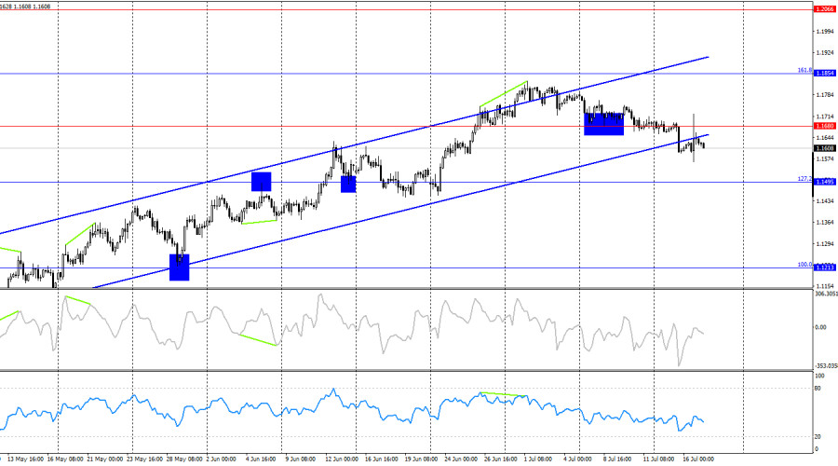
Task: Click the 13 May 16:00 date label
Action: 26,459
